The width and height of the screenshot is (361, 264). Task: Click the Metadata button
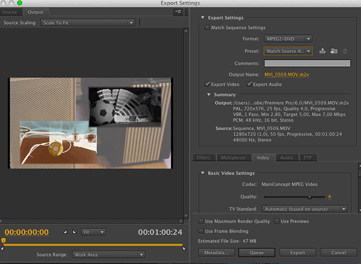tap(217, 253)
